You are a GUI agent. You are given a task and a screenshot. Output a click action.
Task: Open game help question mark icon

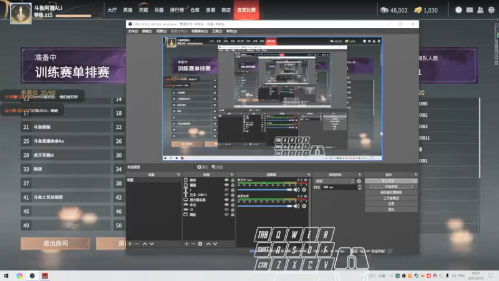(458, 10)
